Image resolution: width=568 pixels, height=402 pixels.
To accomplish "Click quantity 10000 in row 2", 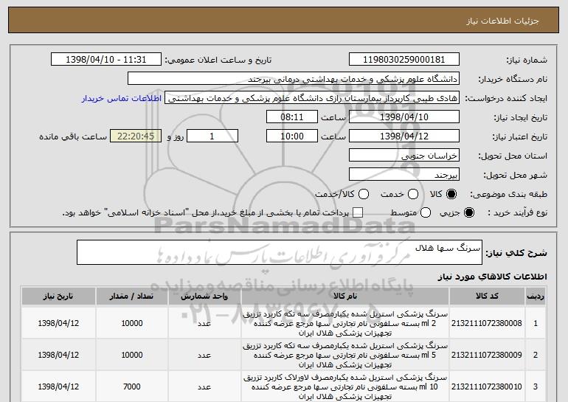I will click(132, 355).
